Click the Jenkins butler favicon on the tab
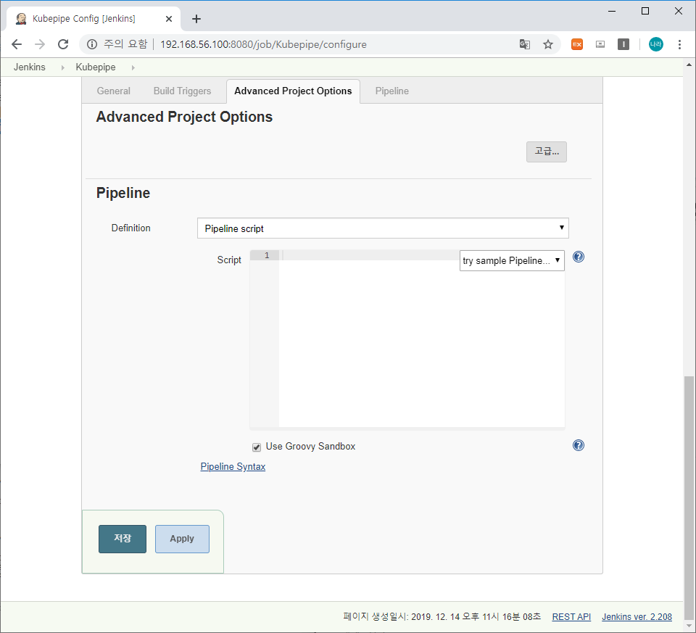 click(21, 19)
